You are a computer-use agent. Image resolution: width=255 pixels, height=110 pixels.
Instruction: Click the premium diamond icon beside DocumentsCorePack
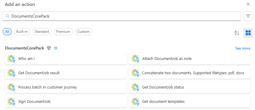(x=49, y=48)
